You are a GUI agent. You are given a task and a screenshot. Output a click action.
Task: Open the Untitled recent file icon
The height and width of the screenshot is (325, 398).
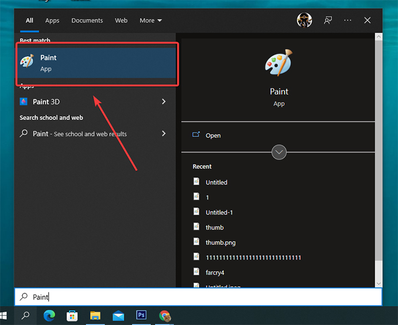pyautogui.click(x=196, y=181)
